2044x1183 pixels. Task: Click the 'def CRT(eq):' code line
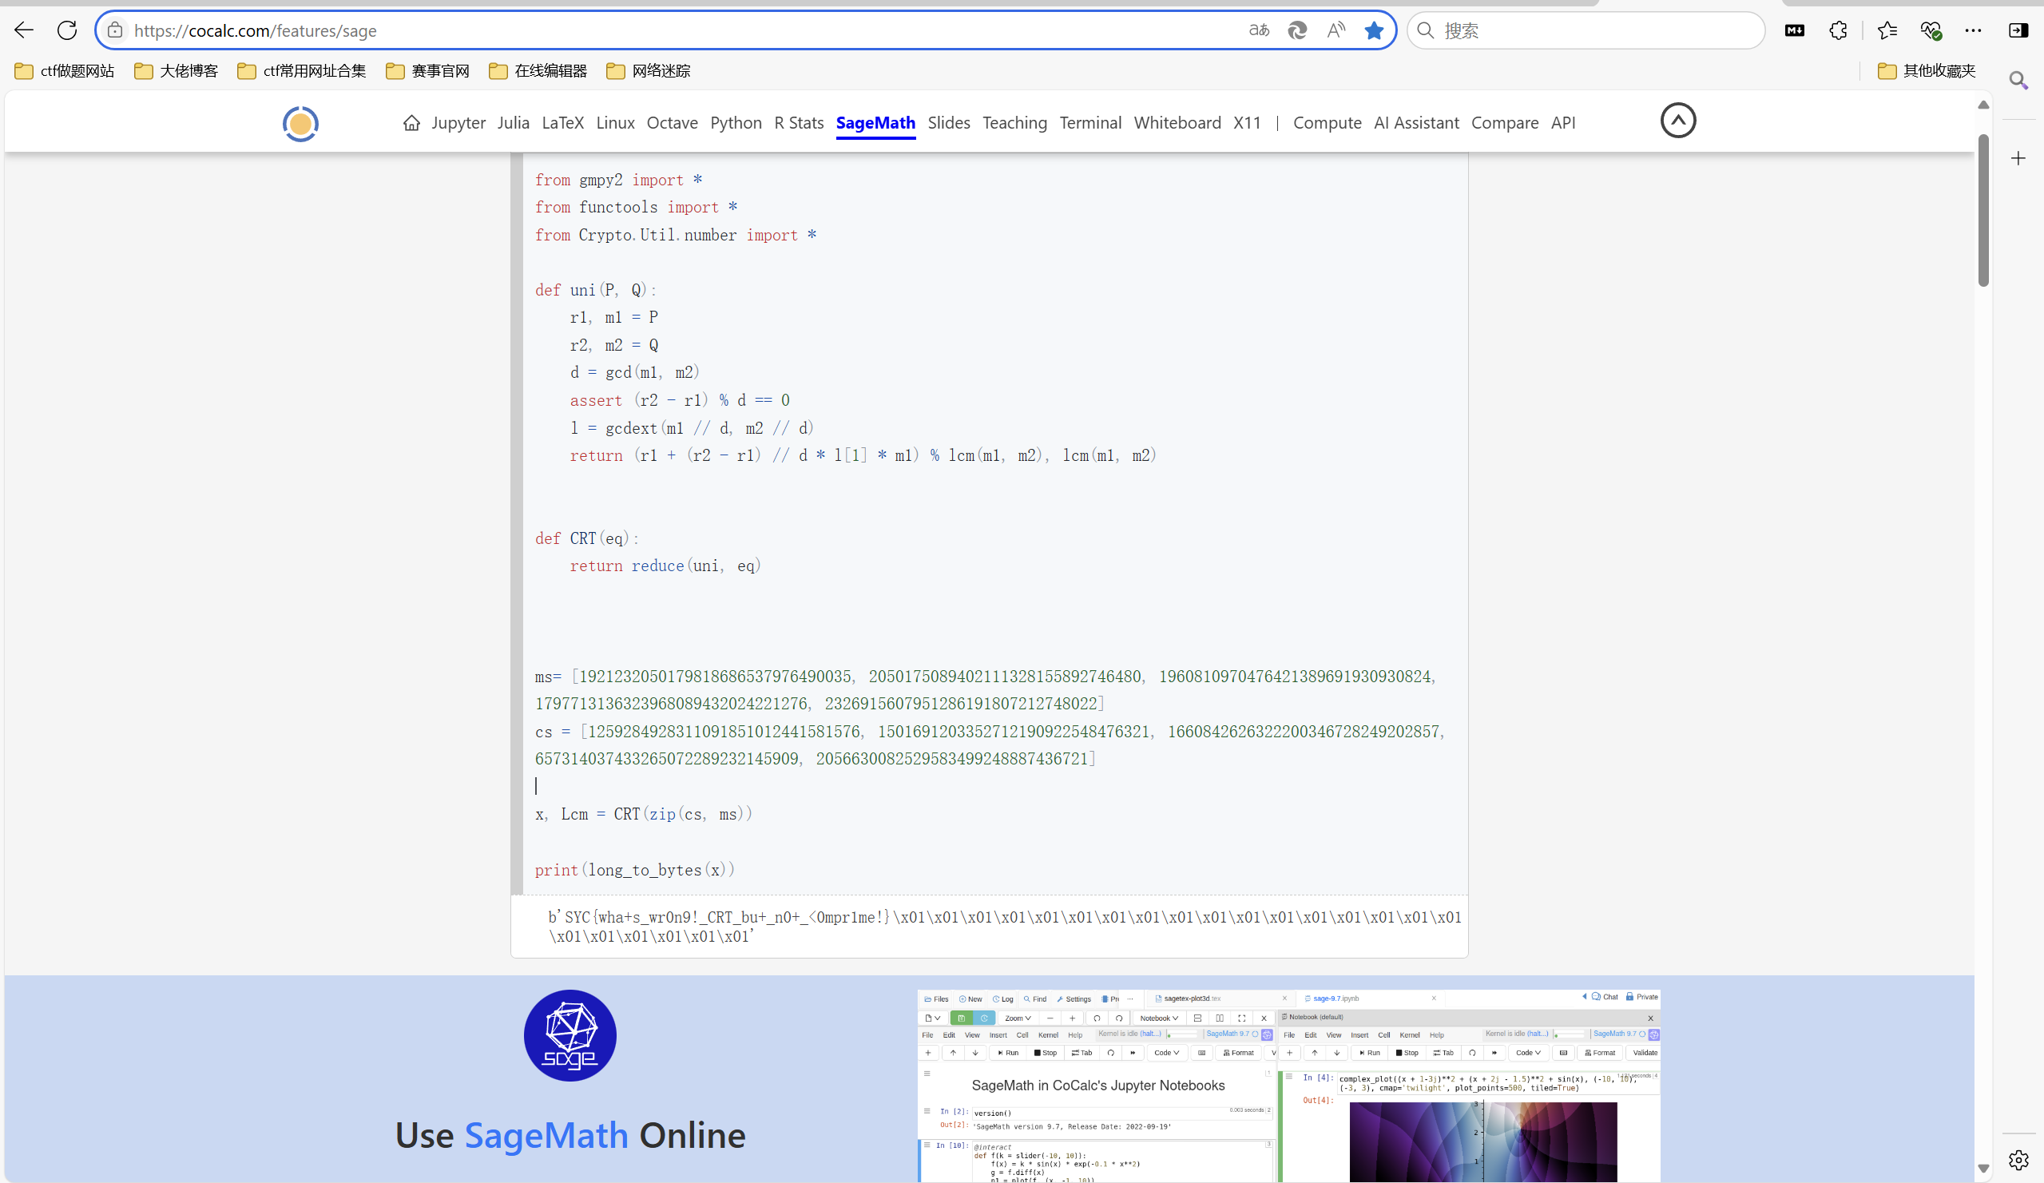pos(586,538)
